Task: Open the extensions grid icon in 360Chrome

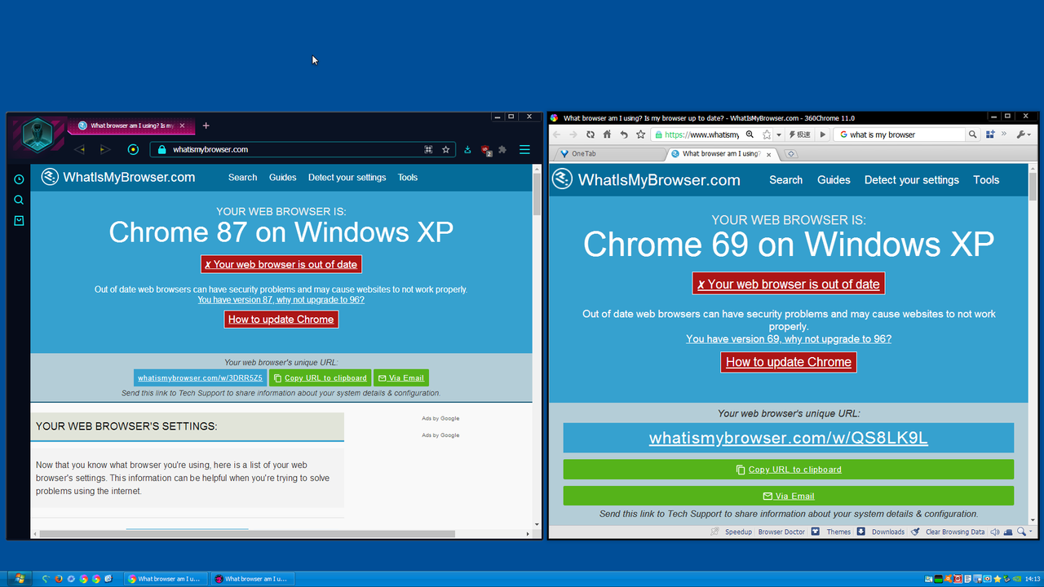Action: (989, 135)
